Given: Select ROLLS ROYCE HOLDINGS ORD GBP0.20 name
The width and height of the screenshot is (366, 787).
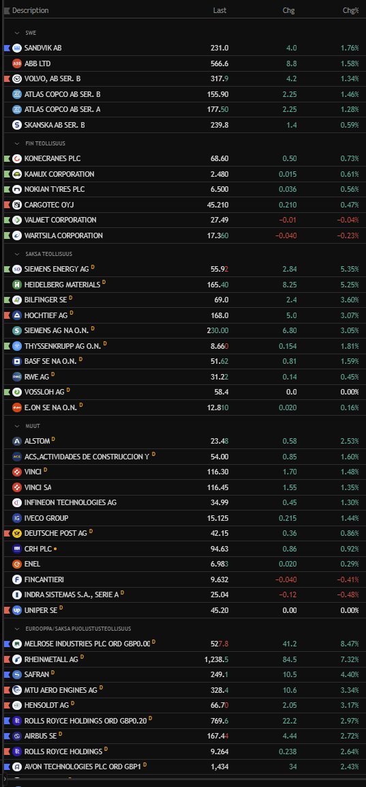Looking at the screenshot, I should (x=85, y=721).
